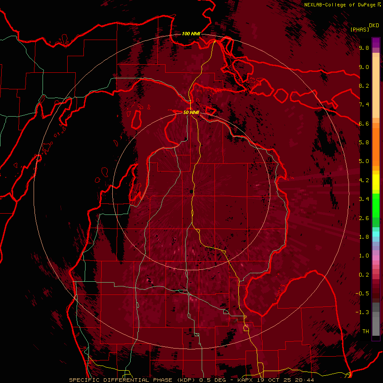
Task: Click the 5.8 legend tick label
Action: 364,143
